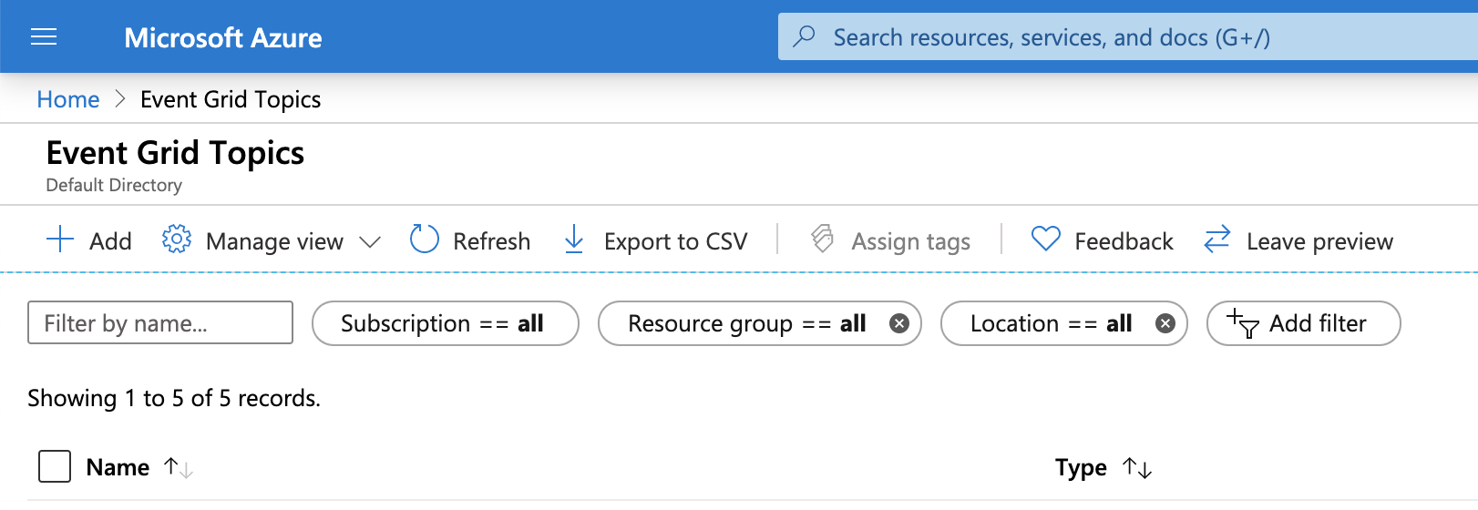Click the plus Add icon
The image size is (1478, 510).
(60, 240)
